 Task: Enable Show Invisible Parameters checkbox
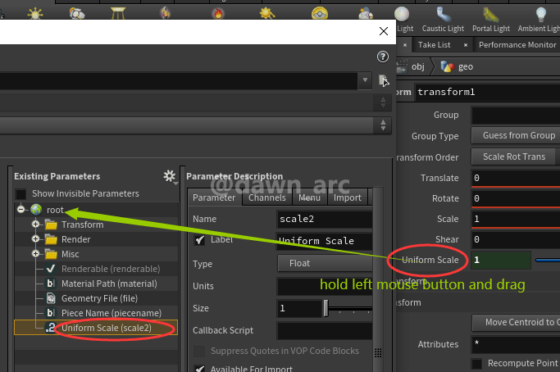(x=20, y=194)
